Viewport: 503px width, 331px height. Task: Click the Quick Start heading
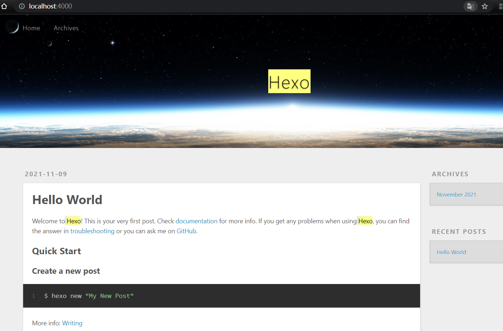pos(57,251)
